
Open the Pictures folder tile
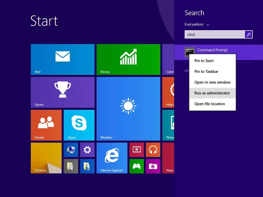click(87, 166)
